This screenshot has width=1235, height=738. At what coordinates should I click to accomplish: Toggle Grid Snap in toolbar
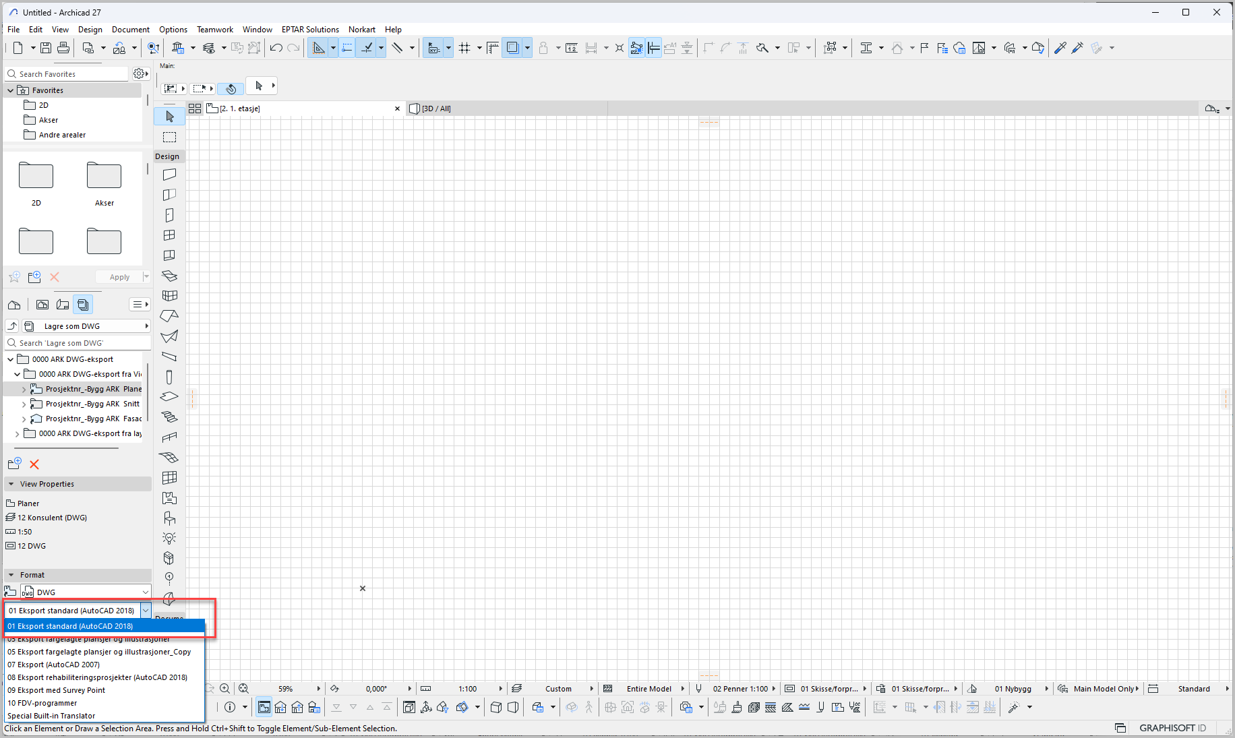point(464,48)
